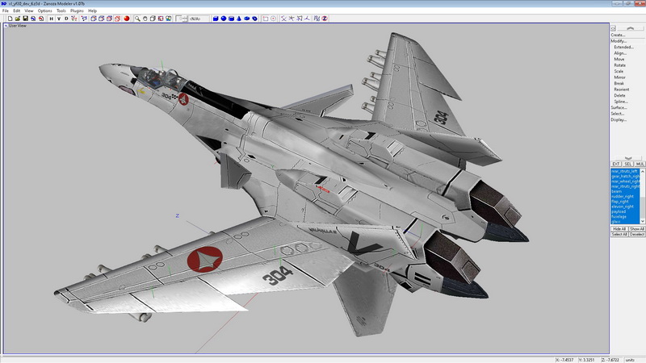Select the Zoom magnifier tool
The image size is (646, 363).
click(x=137, y=19)
